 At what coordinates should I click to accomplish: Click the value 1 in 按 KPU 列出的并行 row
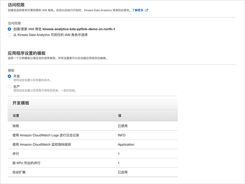(119, 163)
